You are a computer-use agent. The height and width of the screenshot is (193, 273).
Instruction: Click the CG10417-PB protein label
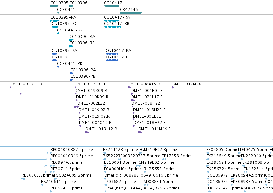pyautogui.click(x=118, y=57)
